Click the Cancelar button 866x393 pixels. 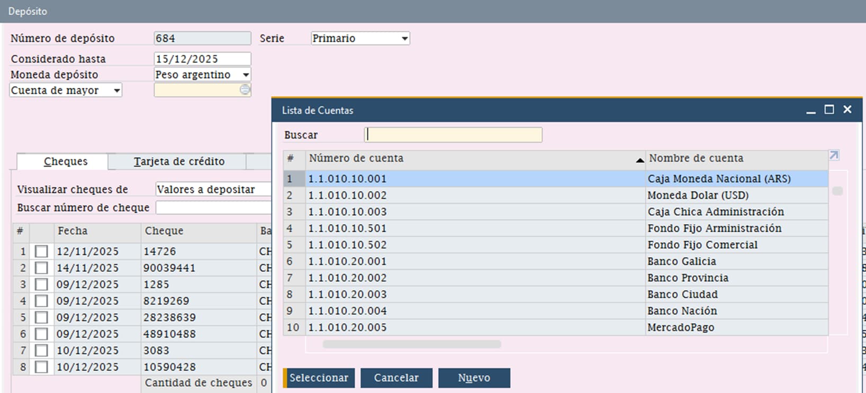(x=396, y=378)
